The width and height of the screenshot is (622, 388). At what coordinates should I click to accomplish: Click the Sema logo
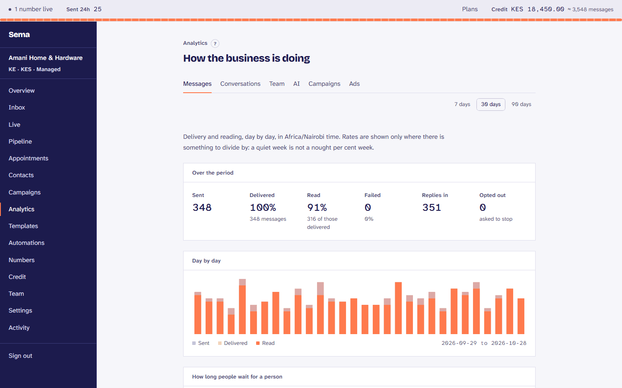coord(19,34)
